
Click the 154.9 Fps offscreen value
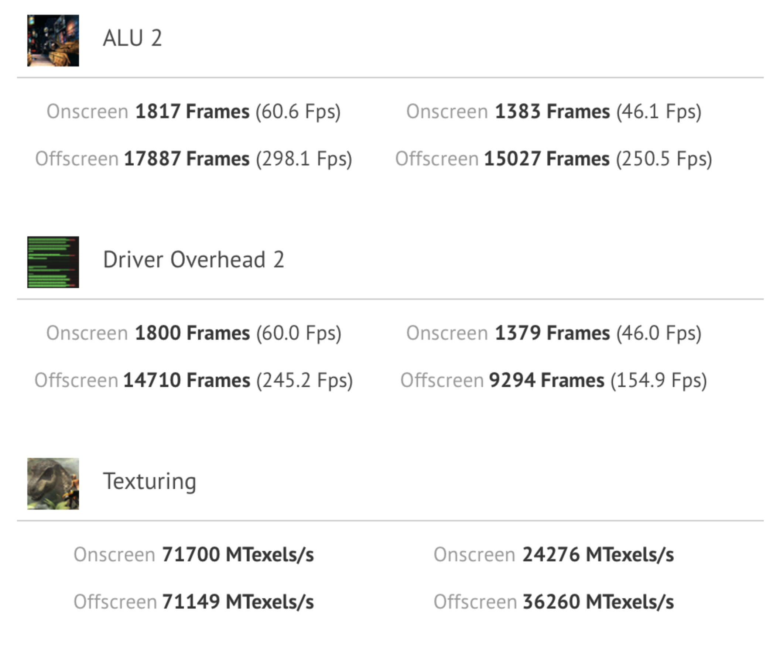click(x=659, y=381)
